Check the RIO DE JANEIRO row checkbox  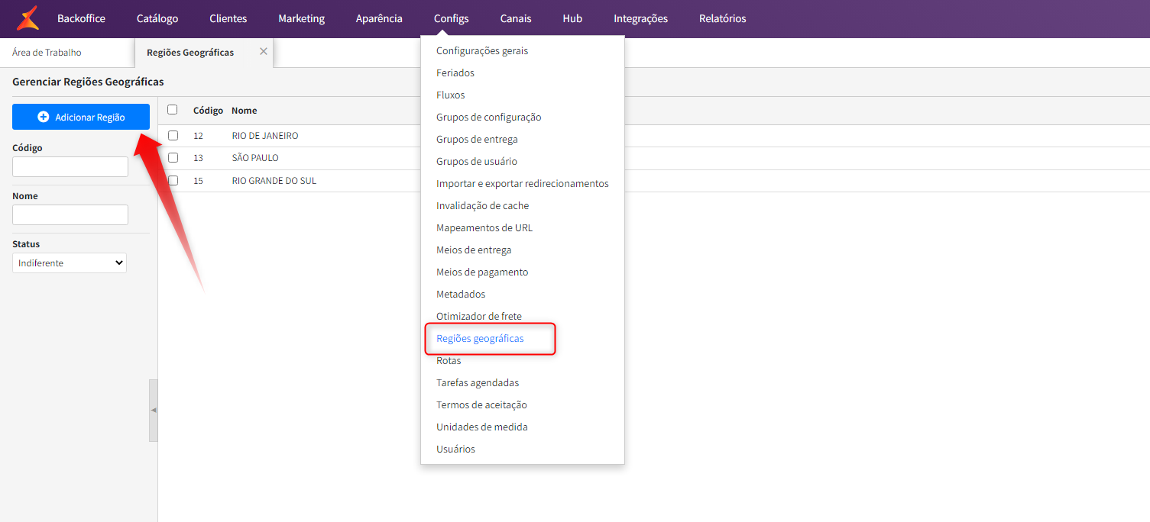173,135
